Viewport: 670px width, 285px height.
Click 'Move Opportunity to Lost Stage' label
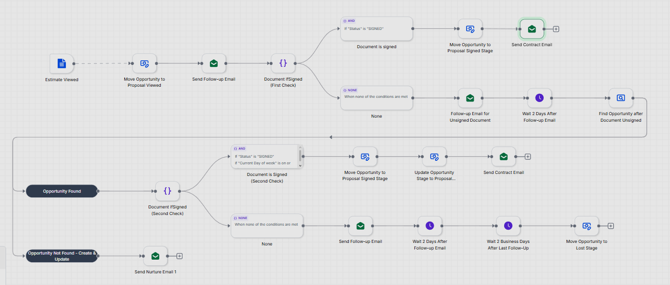tap(587, 245)
